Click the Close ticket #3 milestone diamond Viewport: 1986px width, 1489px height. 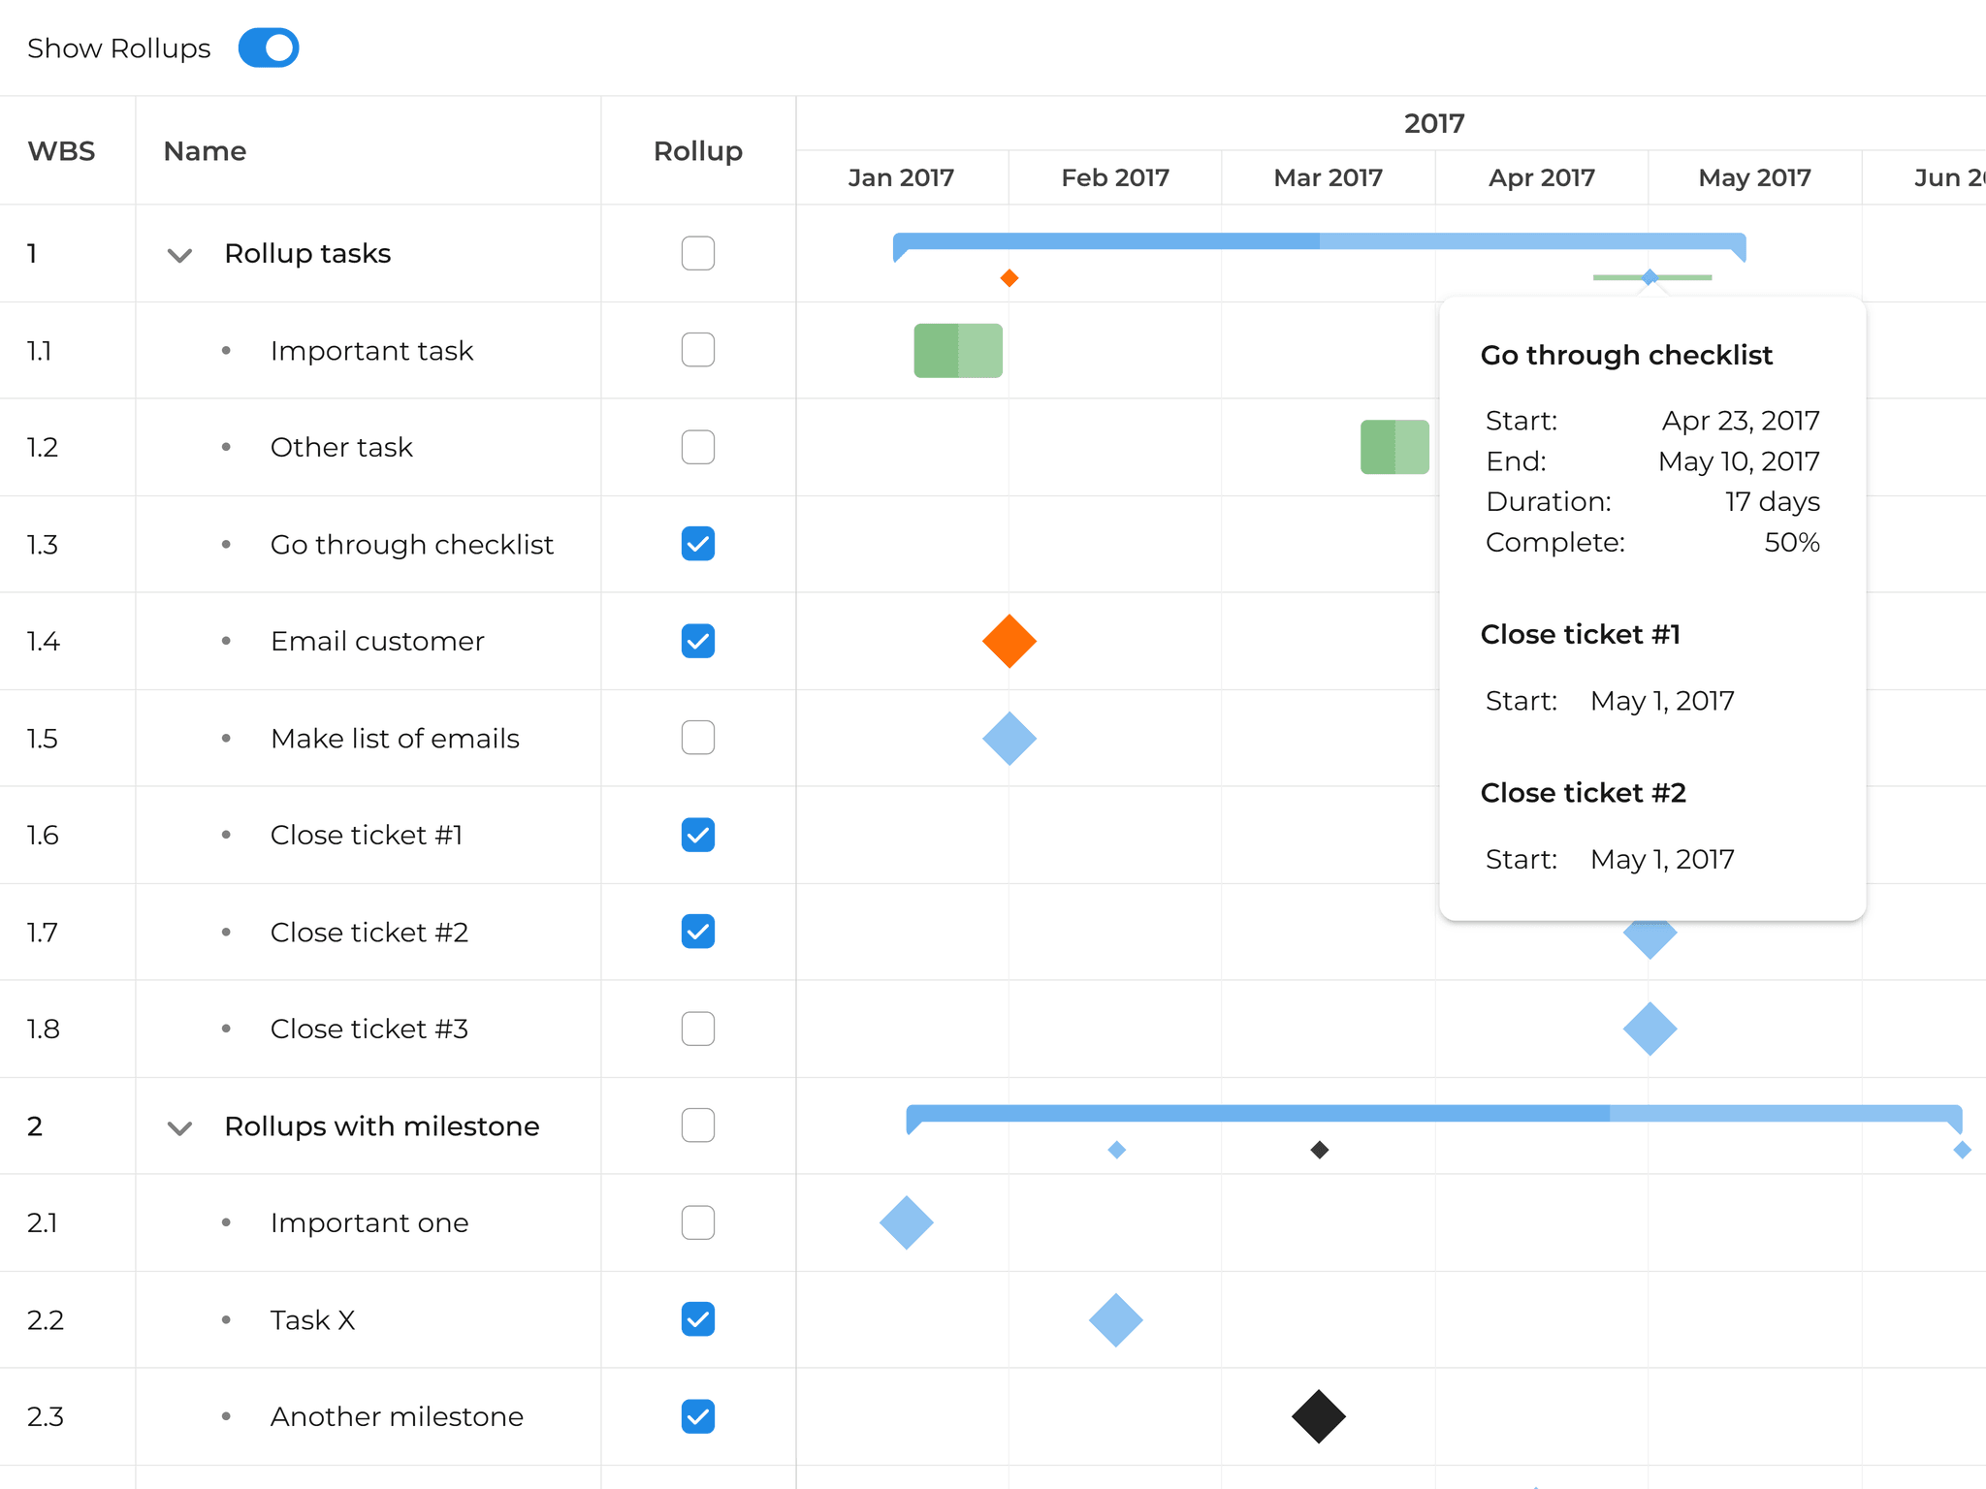click(x=1649, y=1029)
